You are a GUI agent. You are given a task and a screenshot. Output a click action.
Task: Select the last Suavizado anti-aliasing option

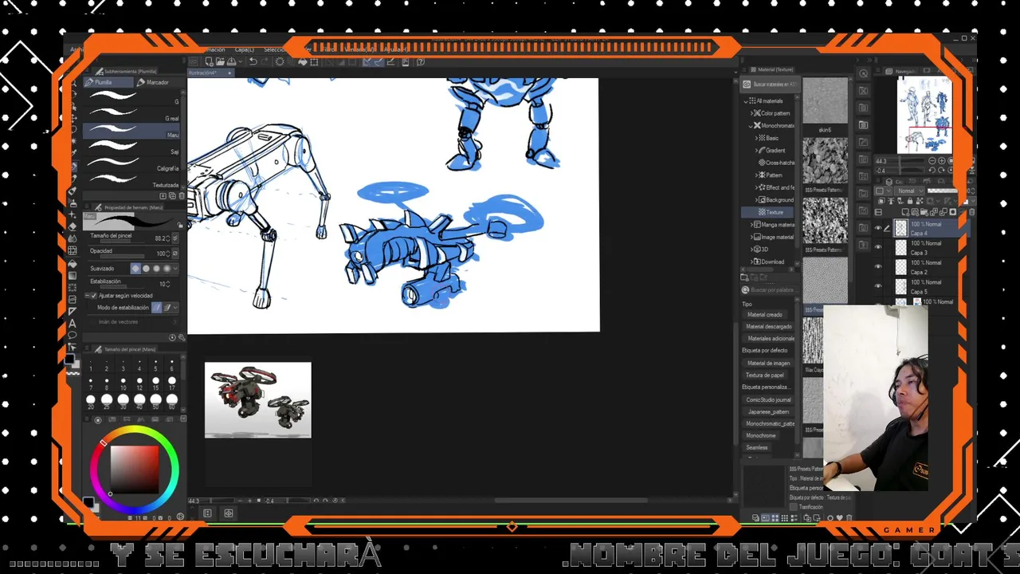click(x=167, y=269)
